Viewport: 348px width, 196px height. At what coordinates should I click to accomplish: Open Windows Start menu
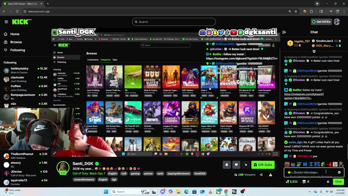pyautogui.click(x=106, y=192)
